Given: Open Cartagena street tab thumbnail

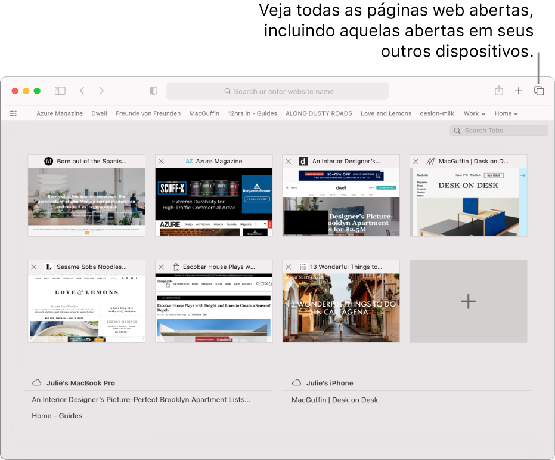Looking at the screenshot, I should point(341,308).
